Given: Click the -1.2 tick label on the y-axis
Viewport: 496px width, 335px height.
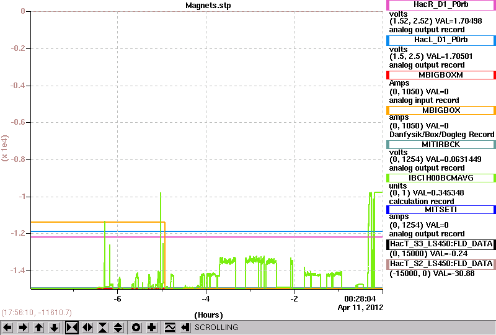Looking at the screenshot, I should [17, 233].
